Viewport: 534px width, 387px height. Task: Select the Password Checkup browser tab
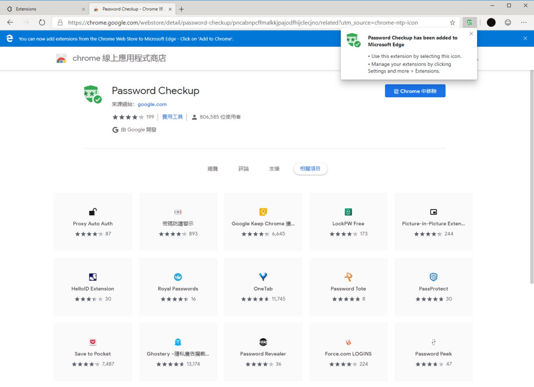coord(132,9)
